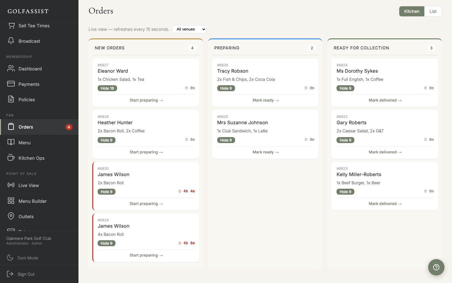Open Menu Builder via the grid icon
Viewport: 452px width, 283px height.
tap(11, 201)
